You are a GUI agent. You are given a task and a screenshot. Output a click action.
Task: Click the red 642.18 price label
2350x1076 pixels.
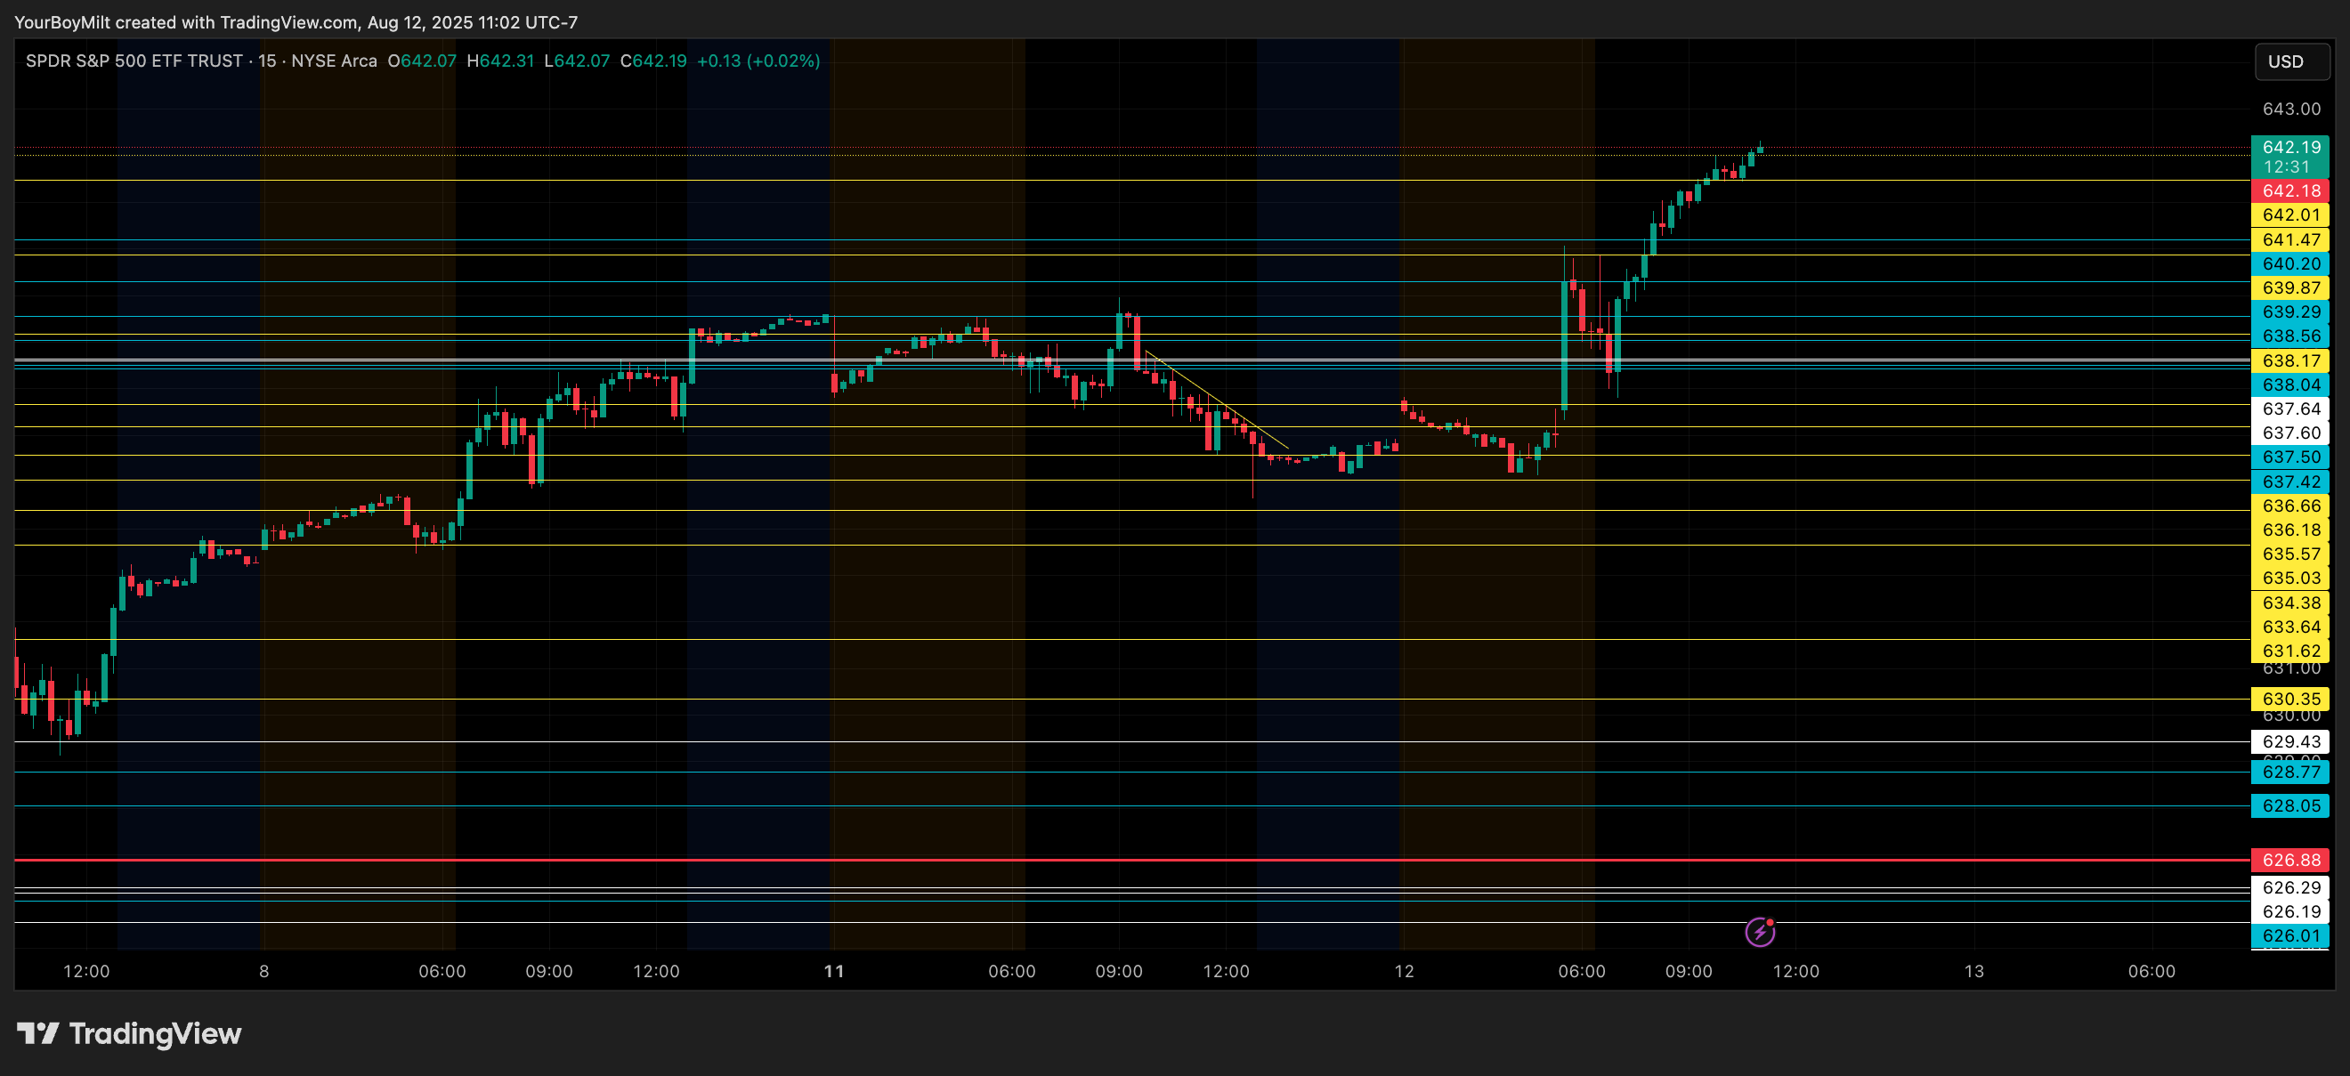(x=2289, y=190)
